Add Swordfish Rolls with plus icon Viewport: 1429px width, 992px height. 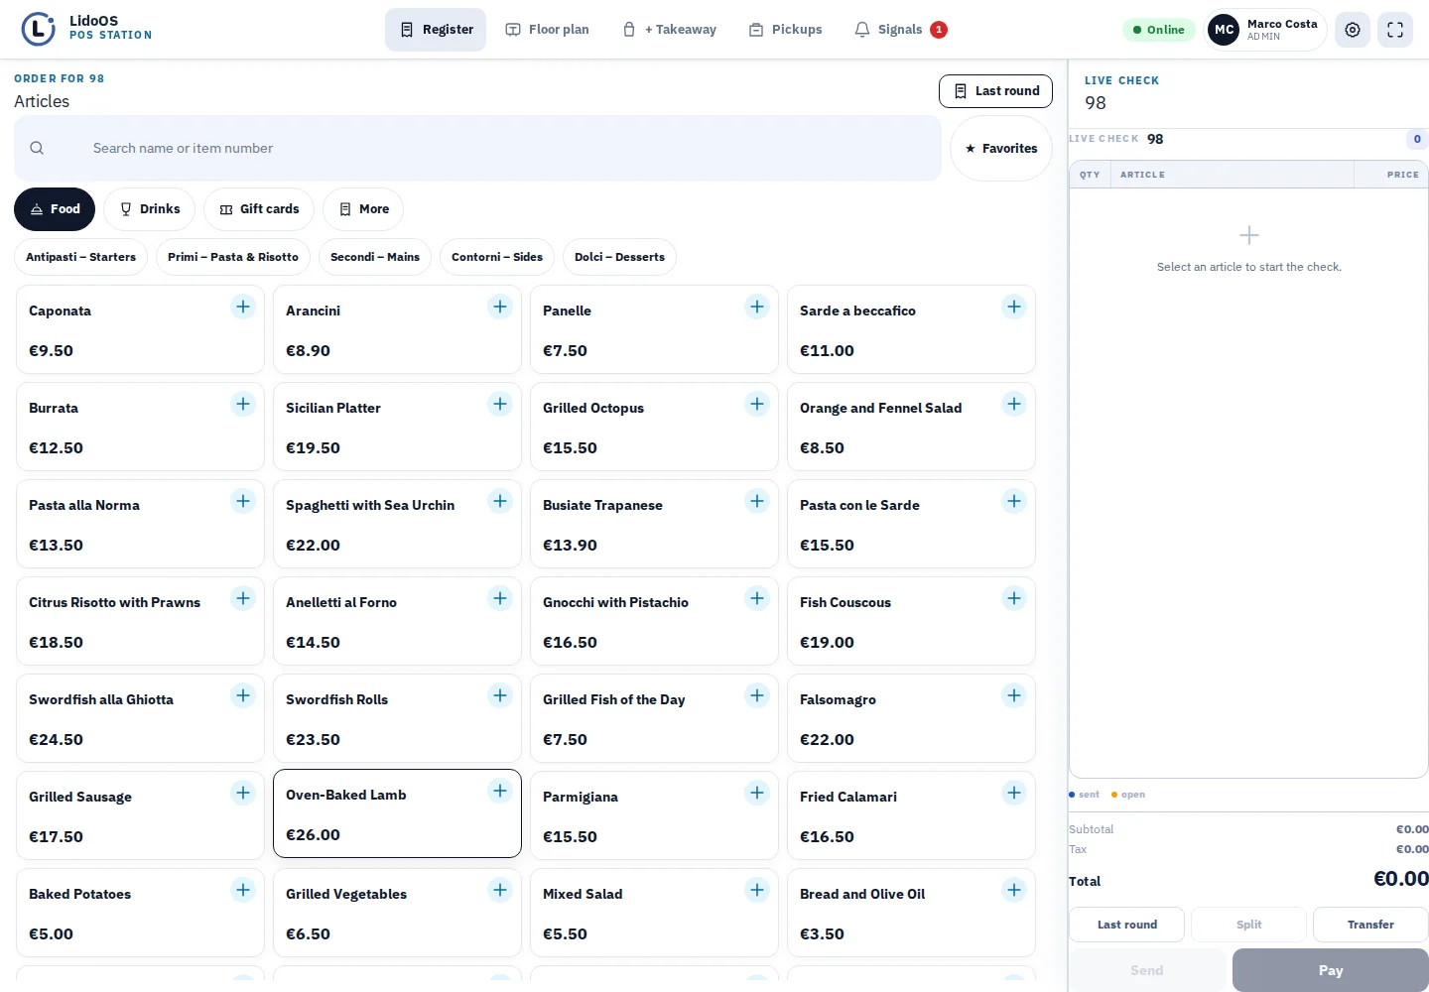click(x=500, y=695)
